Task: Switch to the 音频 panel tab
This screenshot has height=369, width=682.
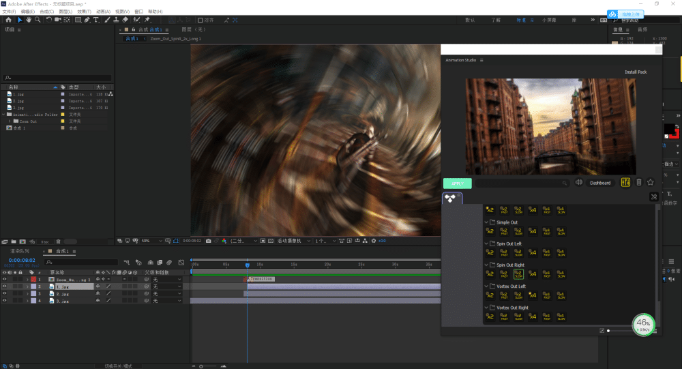Action: click(x=642, y=29)
